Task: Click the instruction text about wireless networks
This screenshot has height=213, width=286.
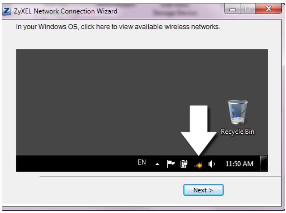Action: point(118,27)
